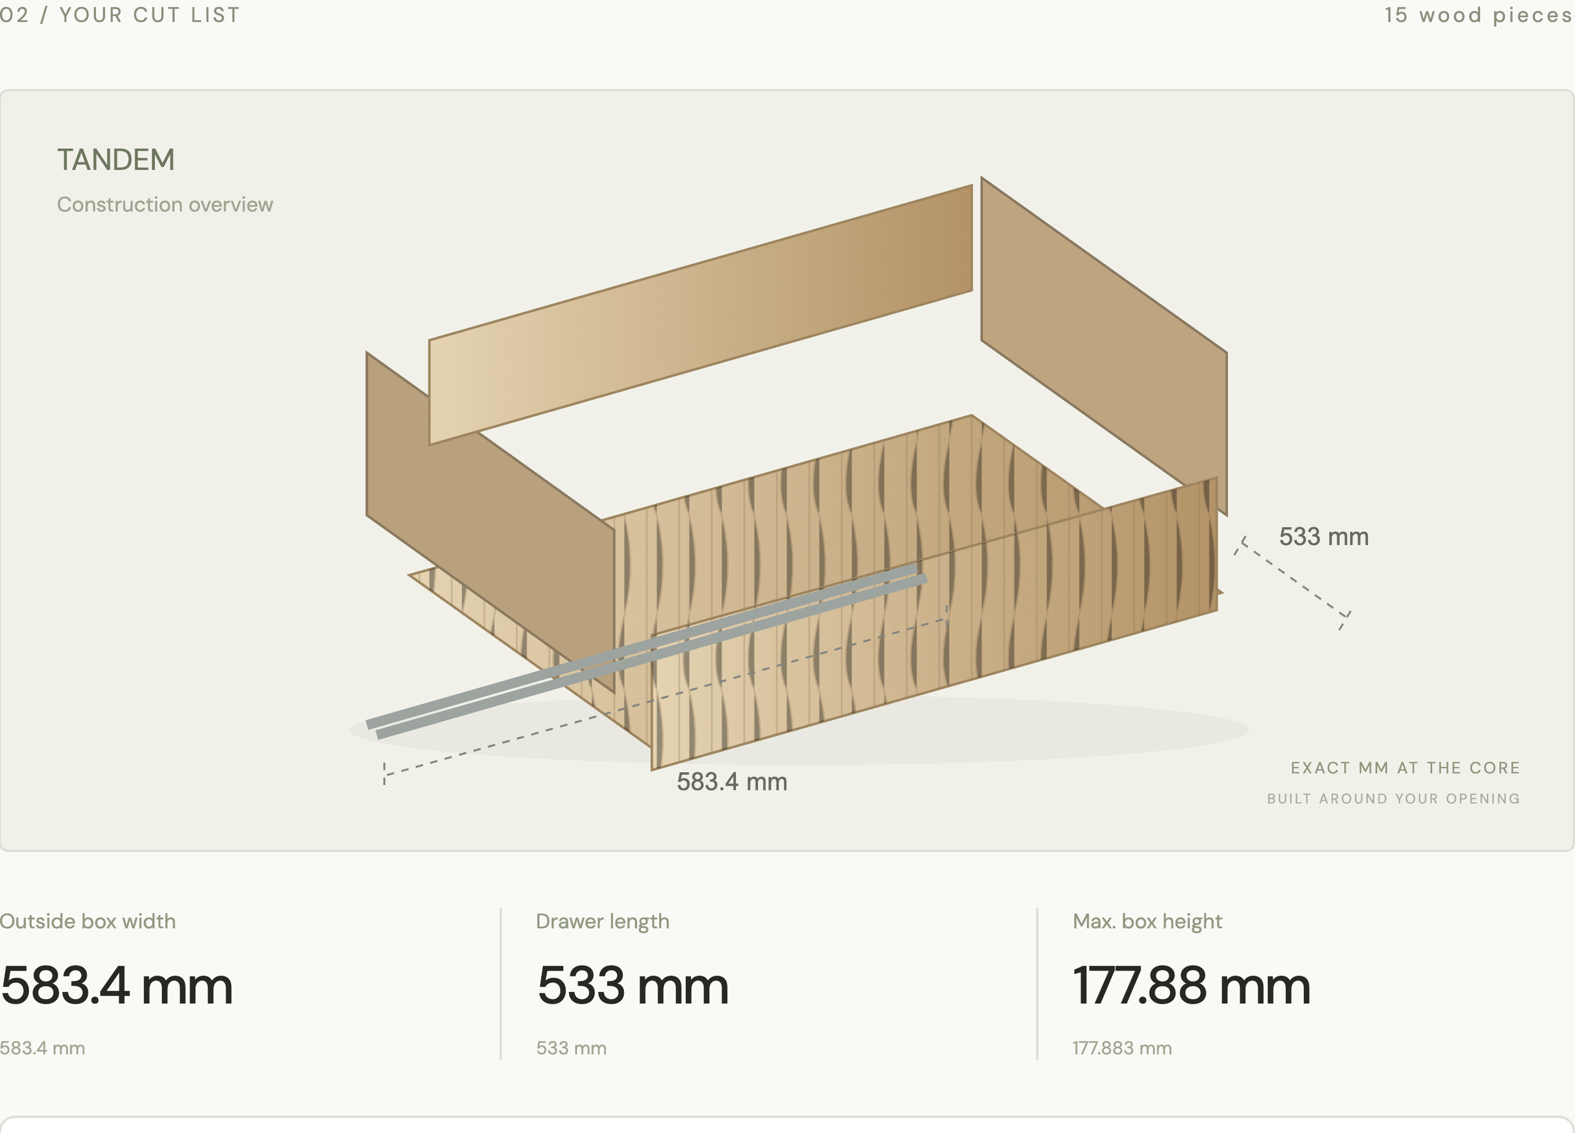Click the '02 / YOUR CUT LIST' heading
The width and height of the screenshot is (1575, 1133).
pyautogui.click(x=119, y=15)
